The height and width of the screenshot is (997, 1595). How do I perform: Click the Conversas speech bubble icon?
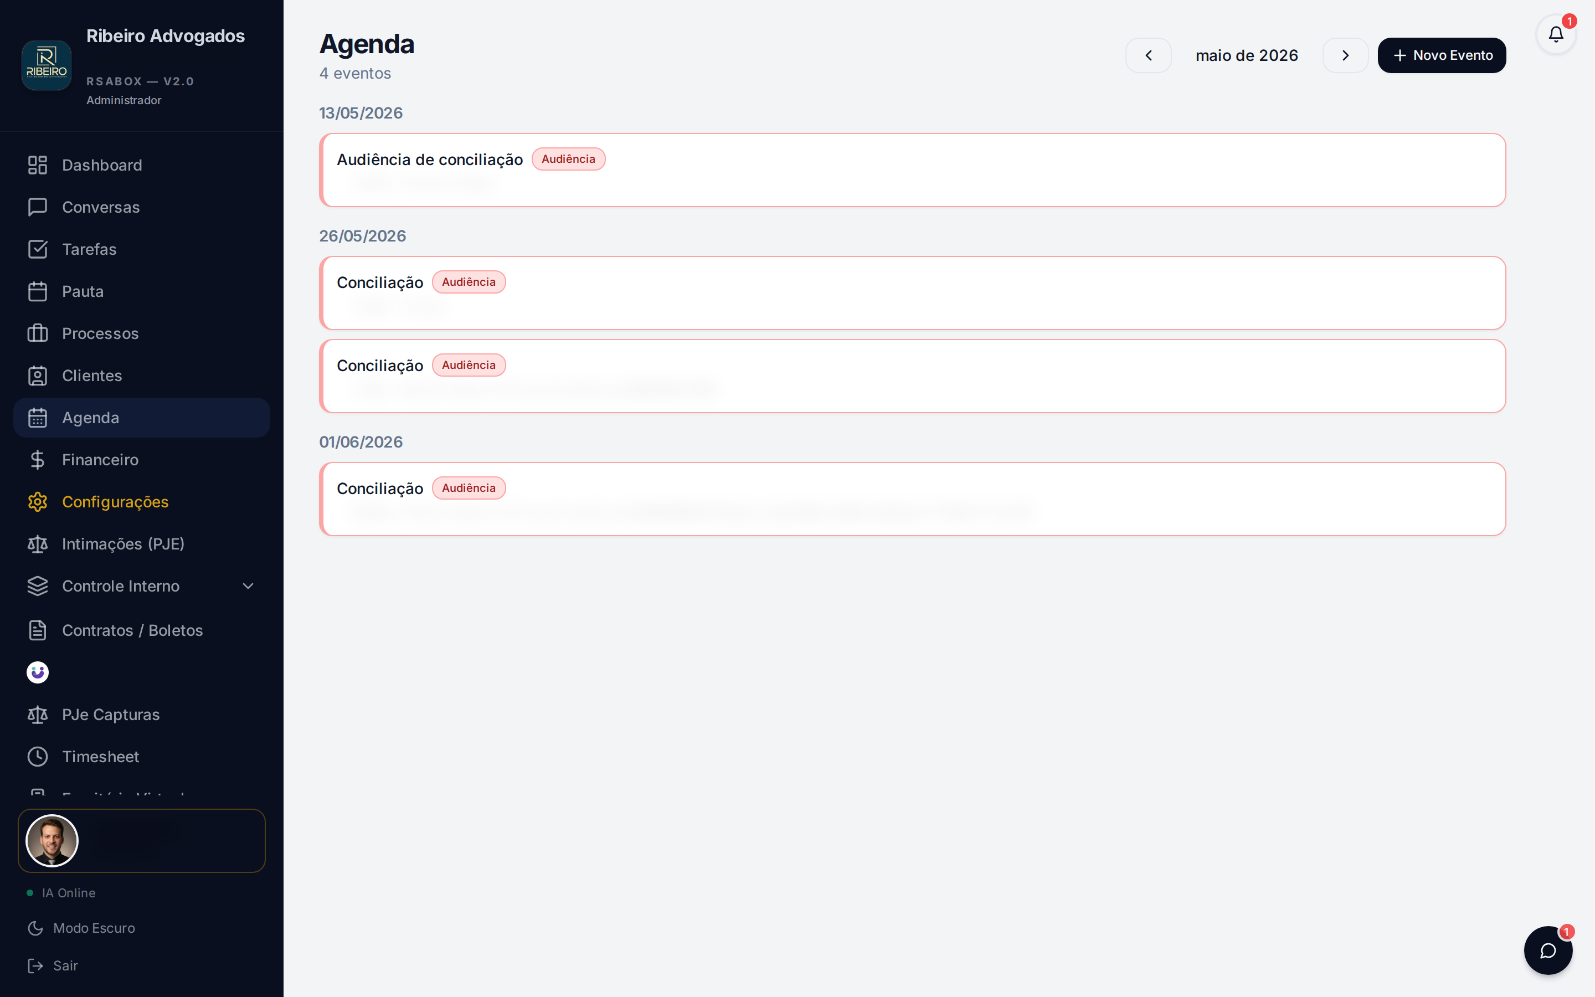[x=38, y=207]
